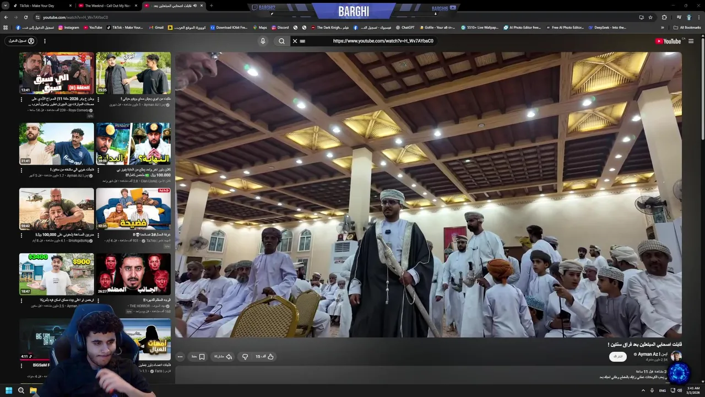Screen dimensions: 705x397
Task: Open File Explorer from the taskbar
Action: (33, 390)
